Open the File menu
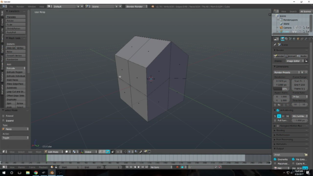 (11, 6)
